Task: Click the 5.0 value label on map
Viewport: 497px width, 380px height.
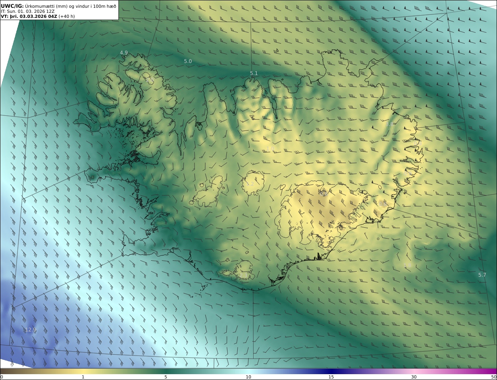Action: click(x=188, y=61)
